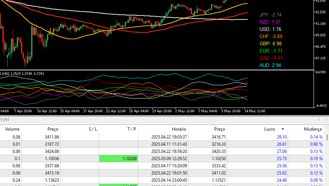329x186 pixels.
Task: Select profit value 28.61
Action: pyautogui.click(x=282, y=144)
